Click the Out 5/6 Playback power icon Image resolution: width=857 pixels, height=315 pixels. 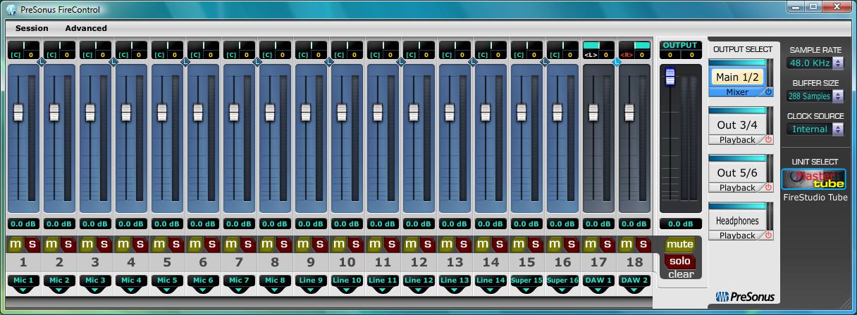(768, 188)
